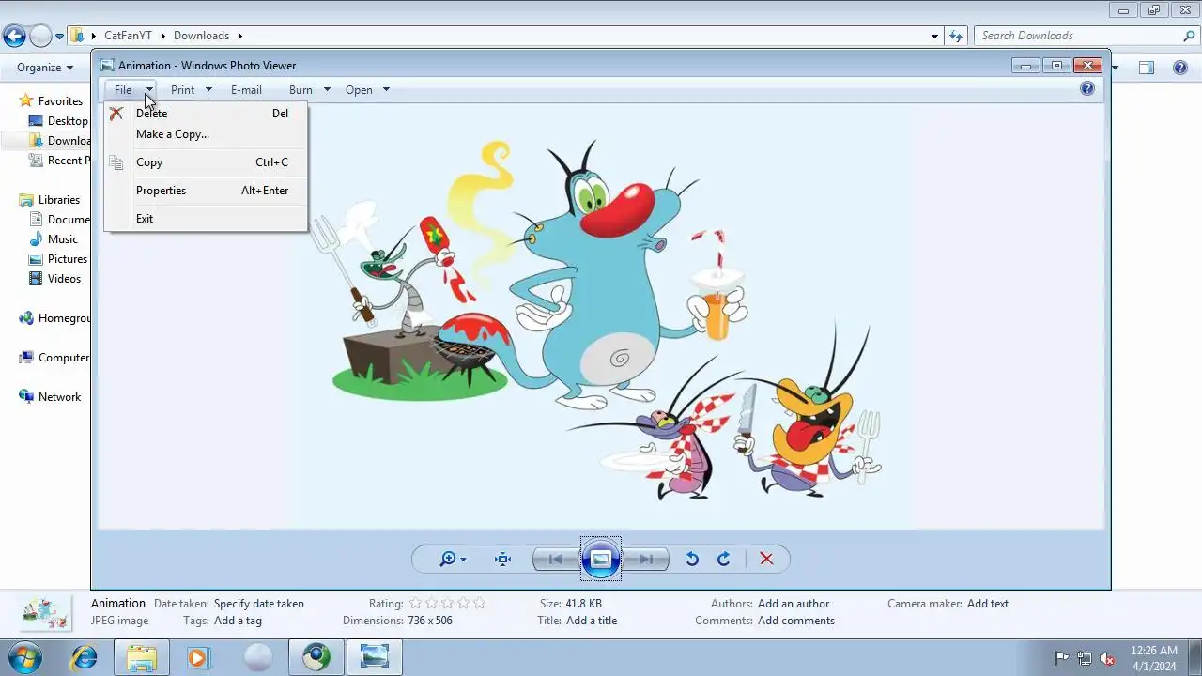Click the fit-to-window actual size icon
1202x676 pixels.
tap(503, 560)
